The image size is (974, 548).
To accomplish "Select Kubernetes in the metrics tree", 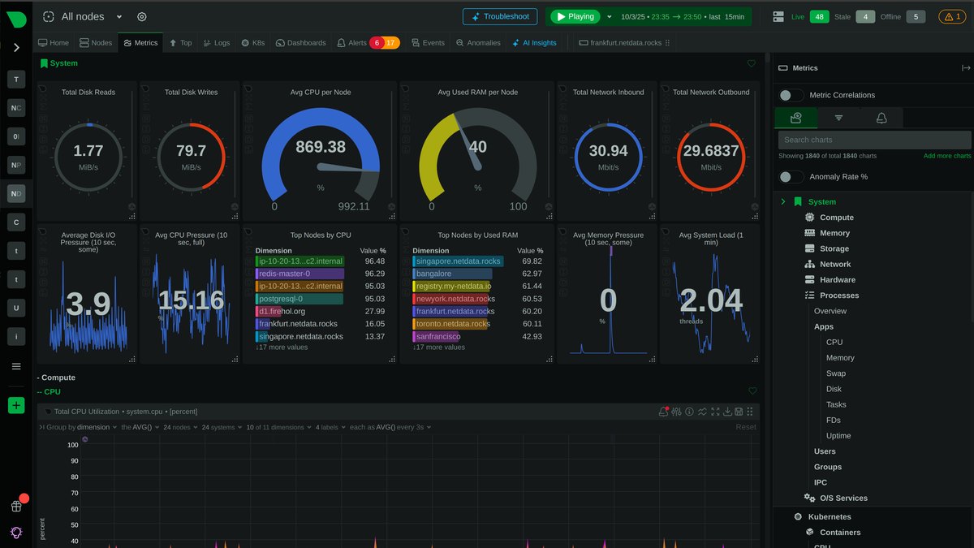I will pos(830,516).
